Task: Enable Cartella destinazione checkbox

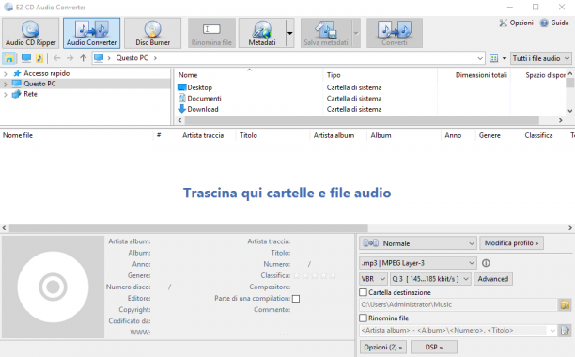Action: [363, 292]
